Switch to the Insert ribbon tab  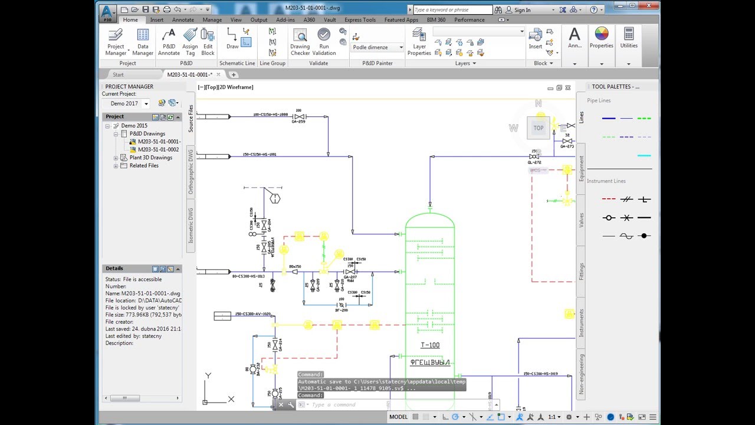coord(157,19)
